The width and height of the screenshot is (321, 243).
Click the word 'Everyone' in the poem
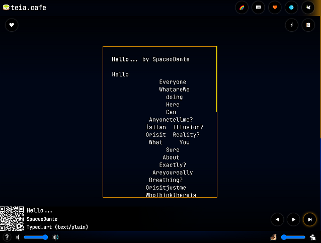(173, 82)
